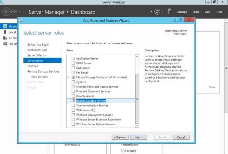The width and height of the screenshot is (228, 154).
Task: Check Windows Deployment Services
Action: [73, 115]
